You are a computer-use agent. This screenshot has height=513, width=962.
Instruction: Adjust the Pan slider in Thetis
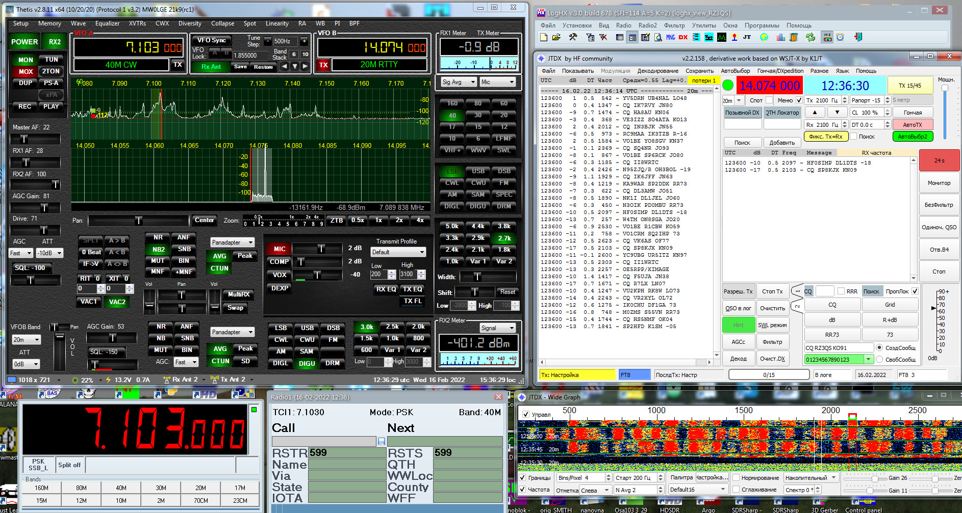coord(138,221)
